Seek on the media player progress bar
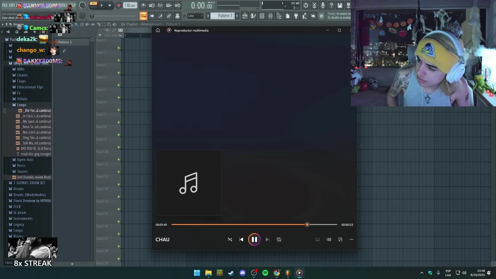The image size is (496, 279). (x=254, y=225)
